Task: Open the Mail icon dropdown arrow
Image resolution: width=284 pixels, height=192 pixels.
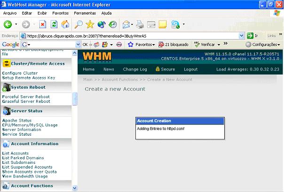Action: click(x=132, y=24)
